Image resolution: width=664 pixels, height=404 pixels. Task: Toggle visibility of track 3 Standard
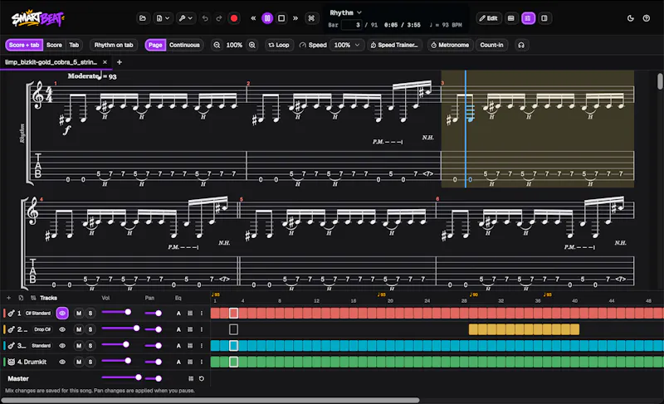click(62, 346)
